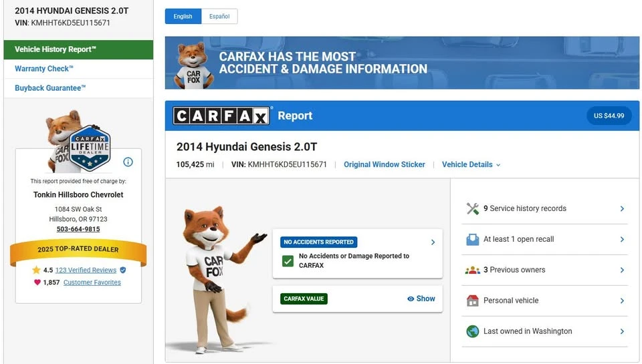
Task: Click 'At least 1 open recall' text
Action: tap(518, 239)
